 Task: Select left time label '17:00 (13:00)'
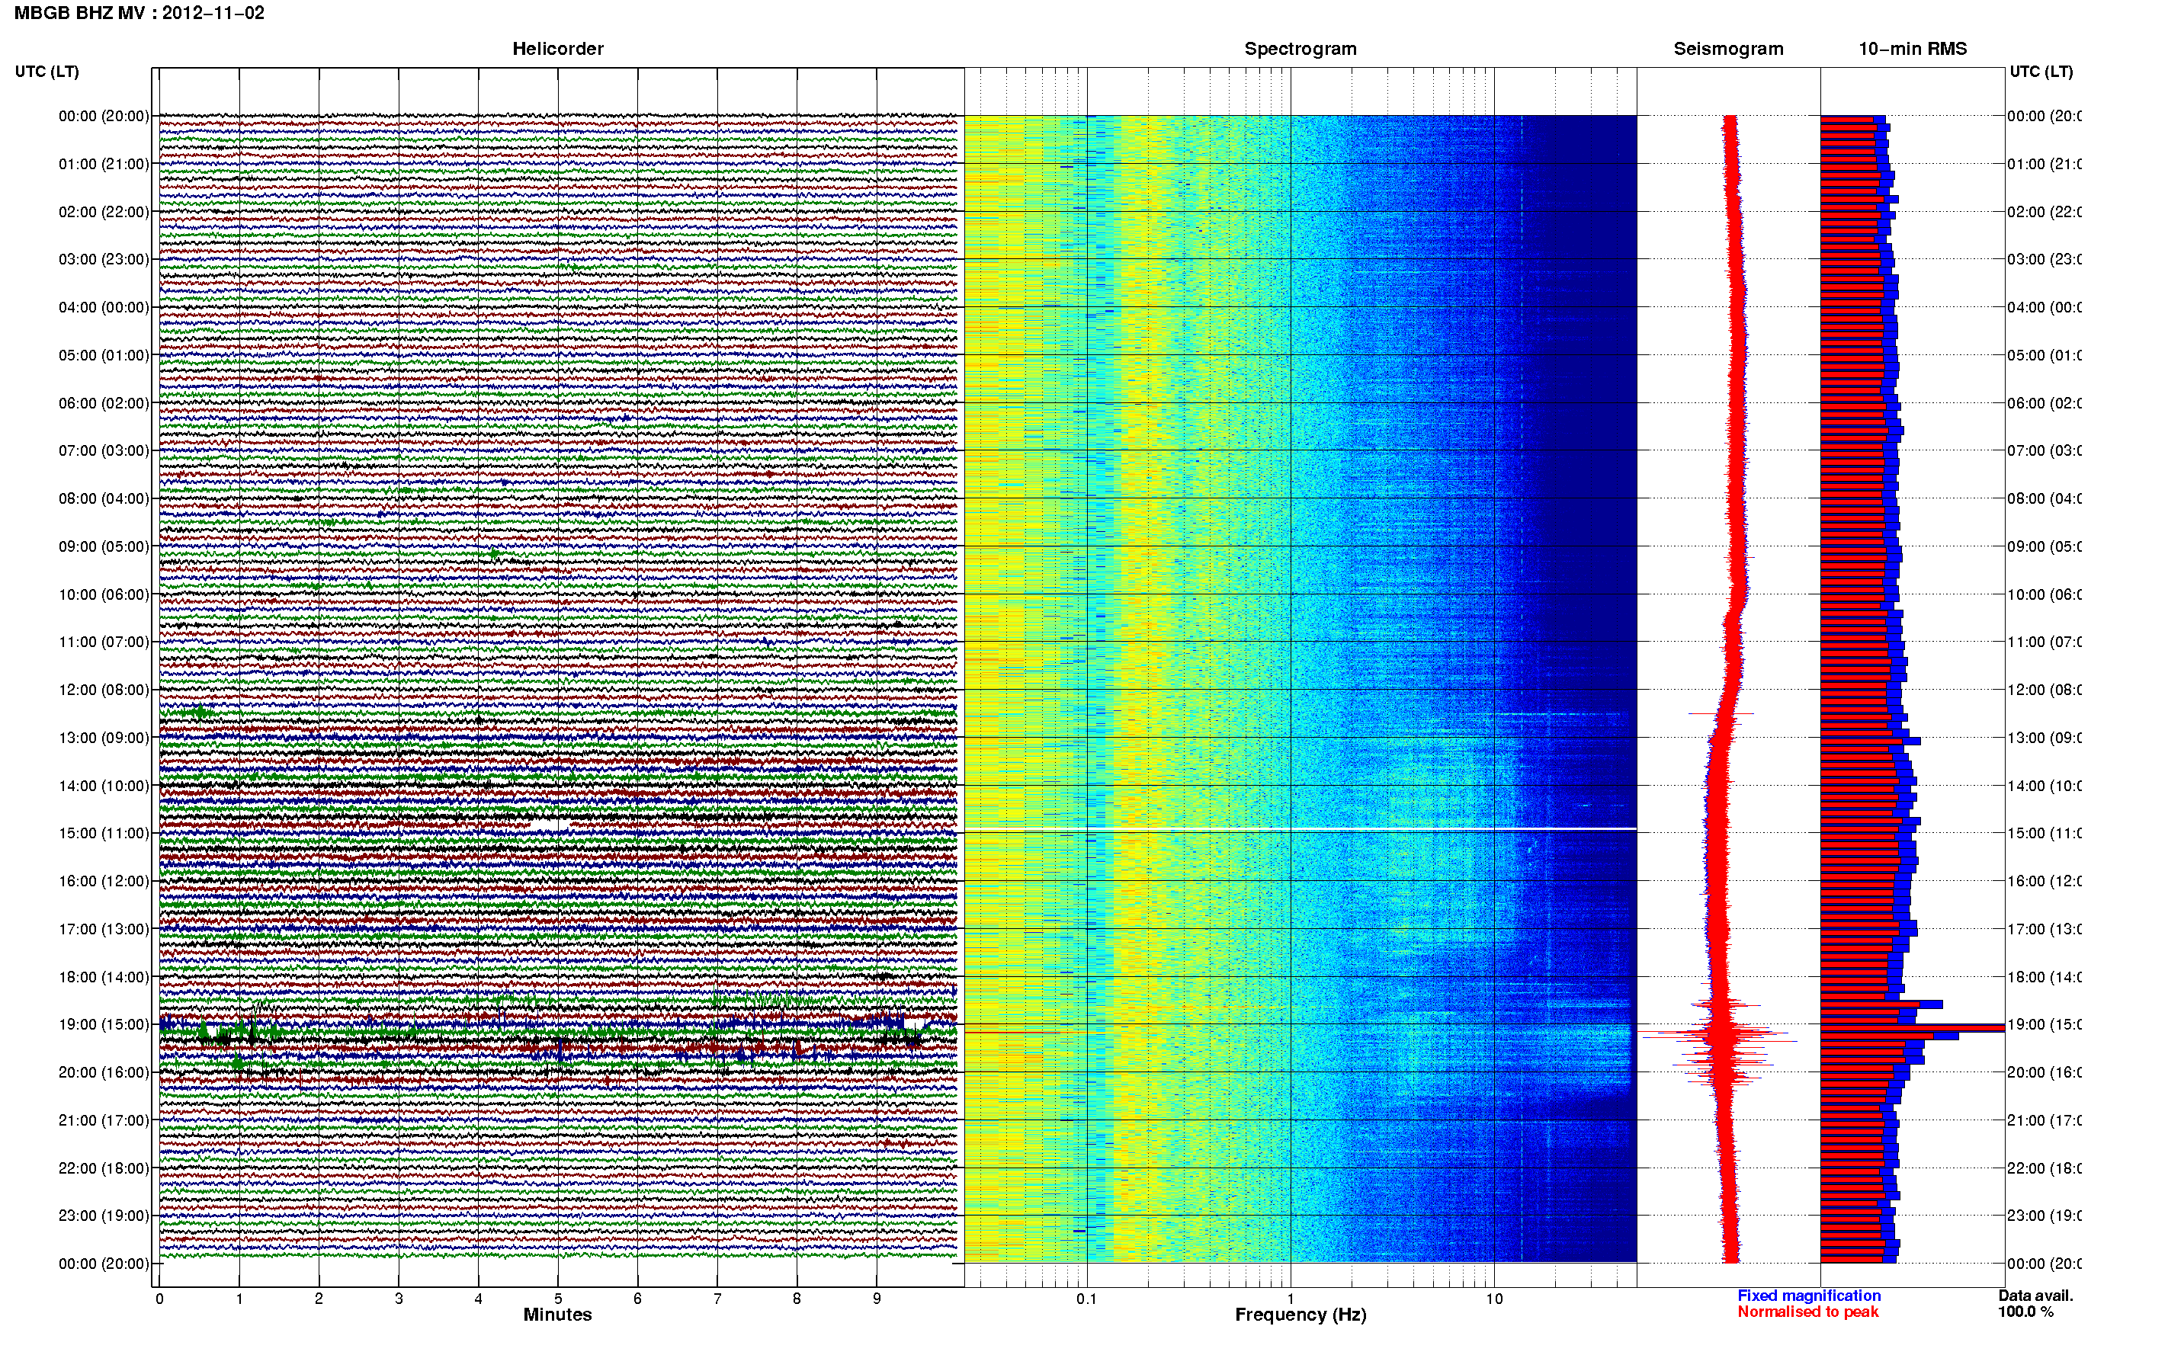(104, 928)
